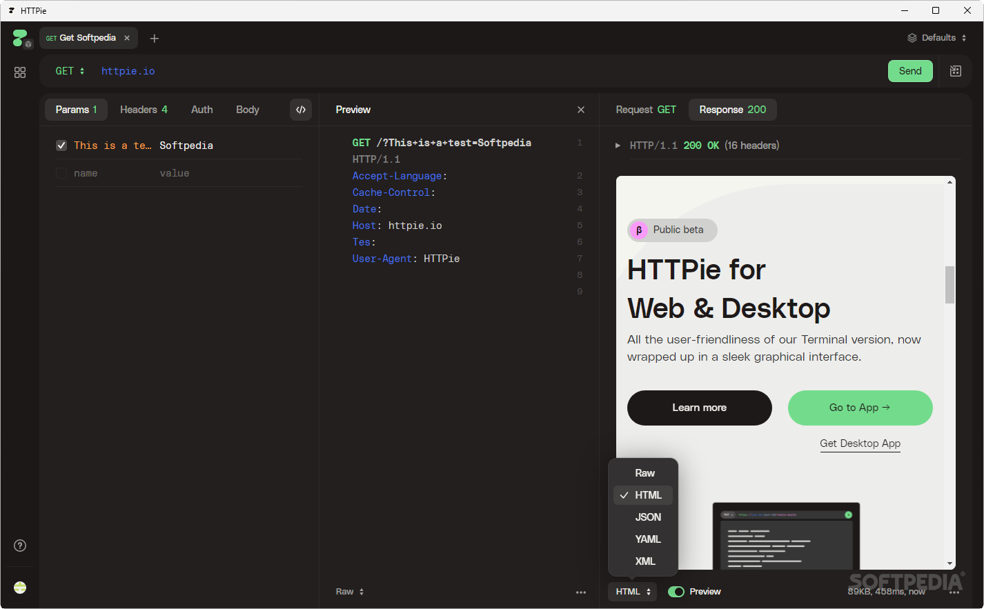
Task: Send the request
Action: click(910, 71)
